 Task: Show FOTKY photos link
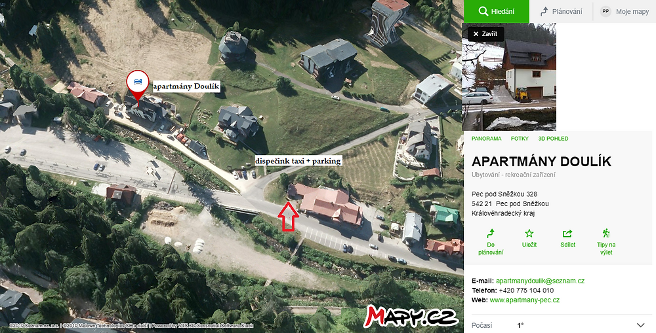coord(520,139)
